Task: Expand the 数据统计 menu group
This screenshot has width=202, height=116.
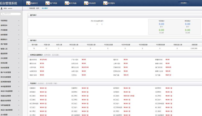Action: [19, 39]
